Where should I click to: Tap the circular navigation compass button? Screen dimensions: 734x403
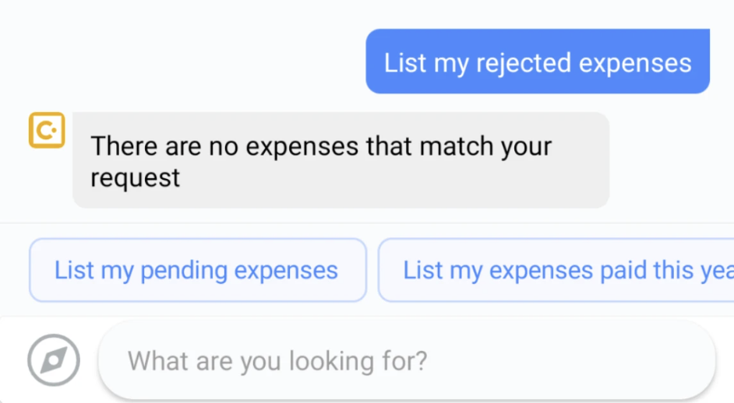53,359
